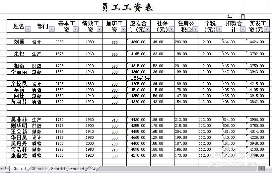The width and height of the screenshot is (272, 173).
Task: Select 刘园's income tax cell 112.00
Action: point(210,42)
